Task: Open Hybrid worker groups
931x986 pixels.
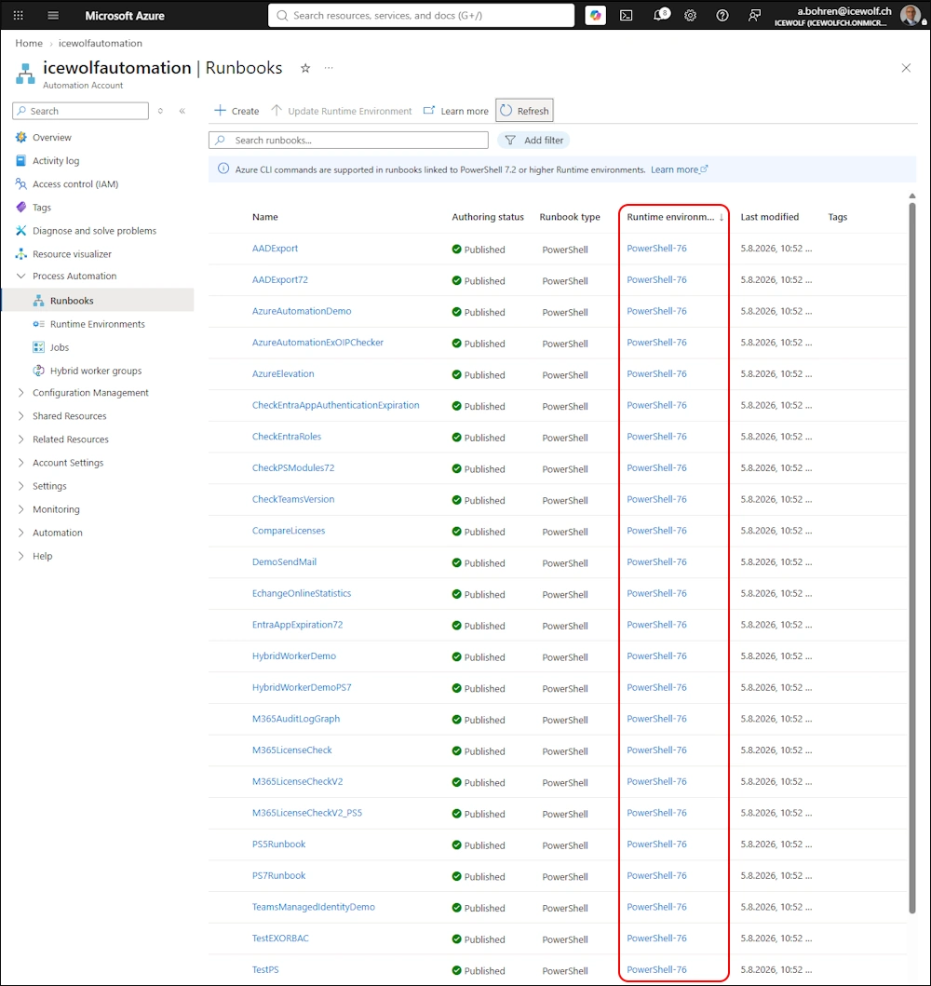Action: 96,371
